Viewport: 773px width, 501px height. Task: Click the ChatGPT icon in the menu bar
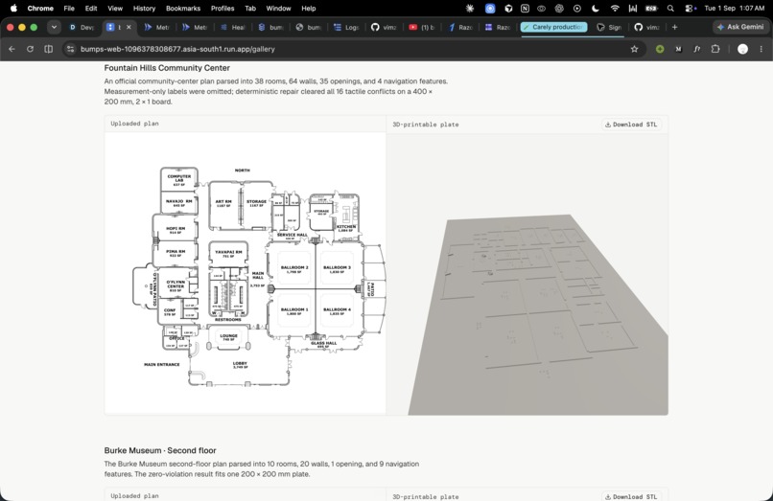(x=559, y=9)
